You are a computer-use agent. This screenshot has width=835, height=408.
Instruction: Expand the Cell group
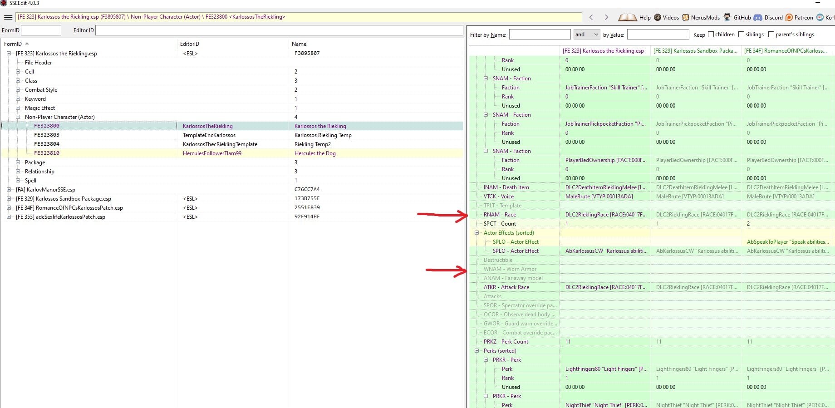[18, 72]
